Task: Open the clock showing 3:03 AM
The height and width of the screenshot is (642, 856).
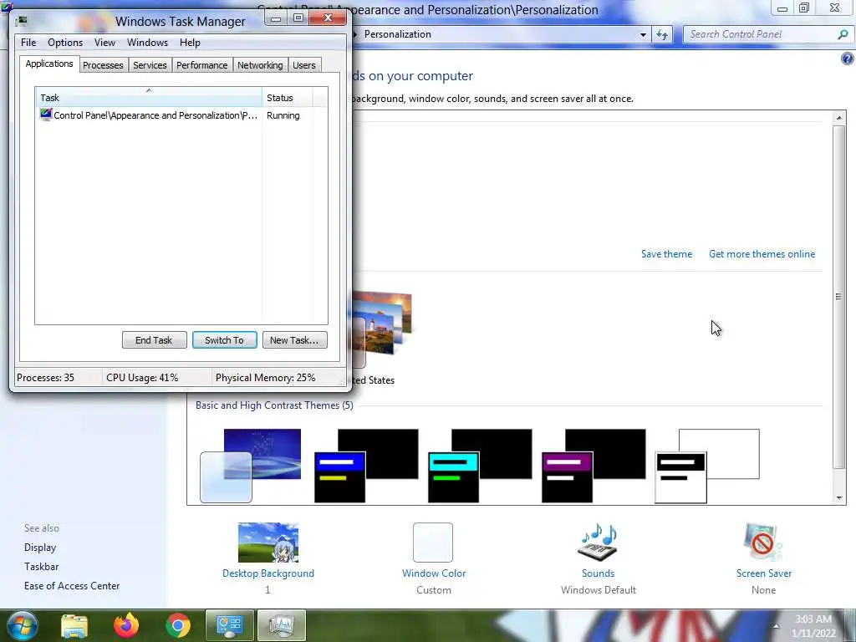Action: point(813,626)
